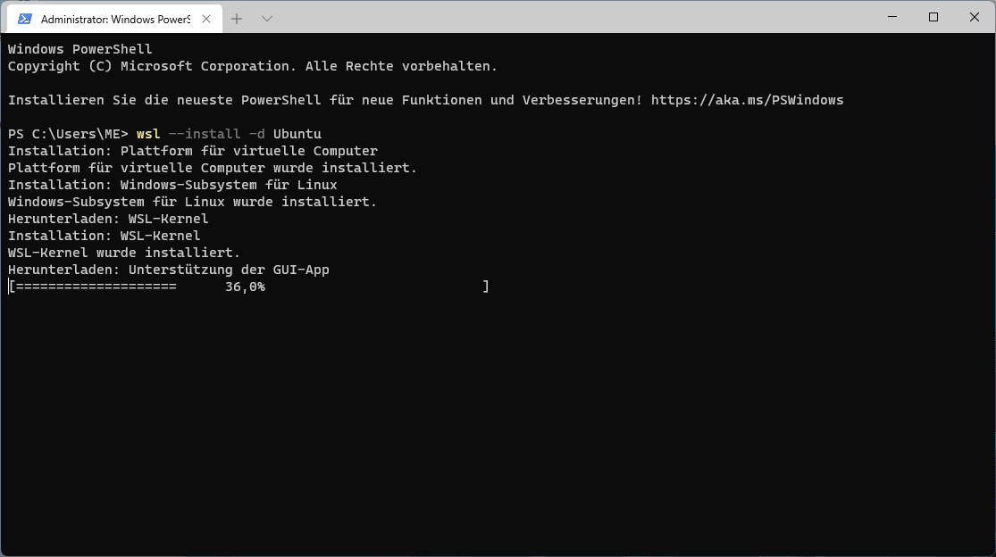Click the Herunterladen: Unterstützung der GUI-App line
This screenshot has width=996, height=557.
point(168,270)
